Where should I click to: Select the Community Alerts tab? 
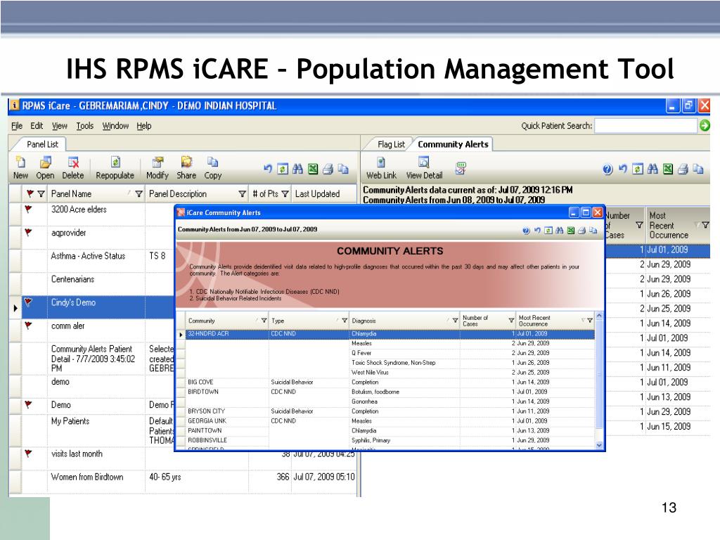[x=453, y=144]
